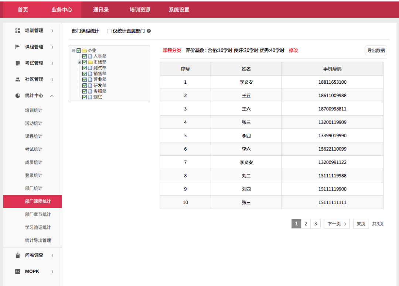399x286 pixels.
Task: Click the folder icon beside 企业
Action: click(x=84, y=51)
